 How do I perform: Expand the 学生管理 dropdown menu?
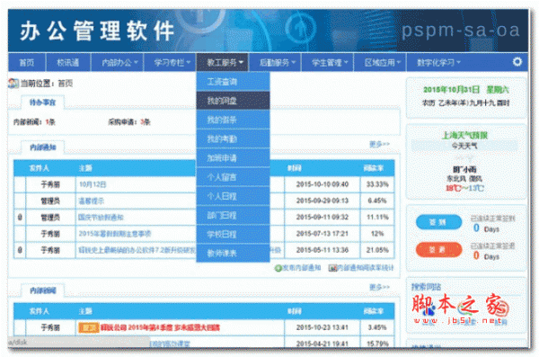coord(329,62)
